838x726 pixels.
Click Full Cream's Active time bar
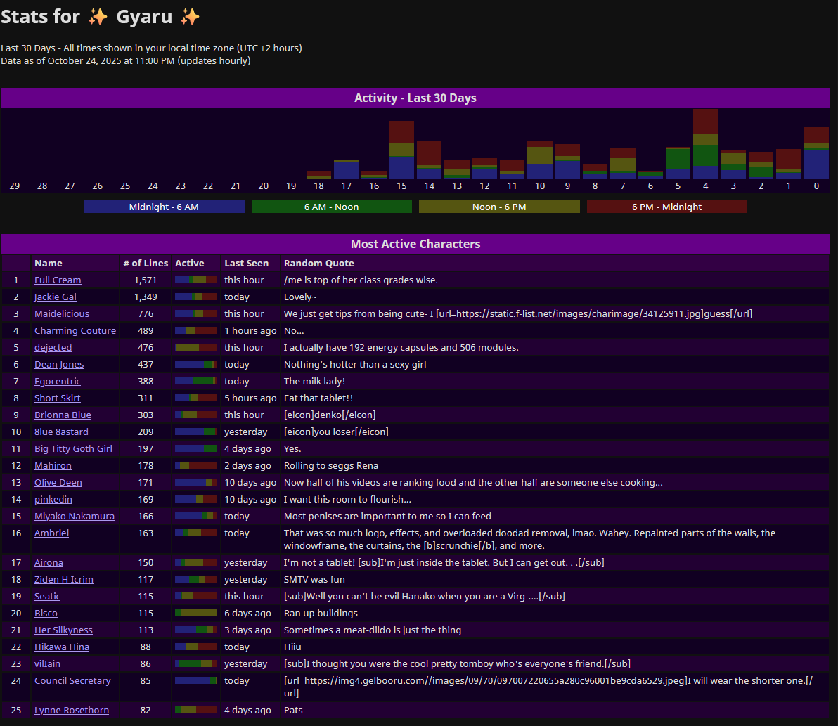coord(196,280)
